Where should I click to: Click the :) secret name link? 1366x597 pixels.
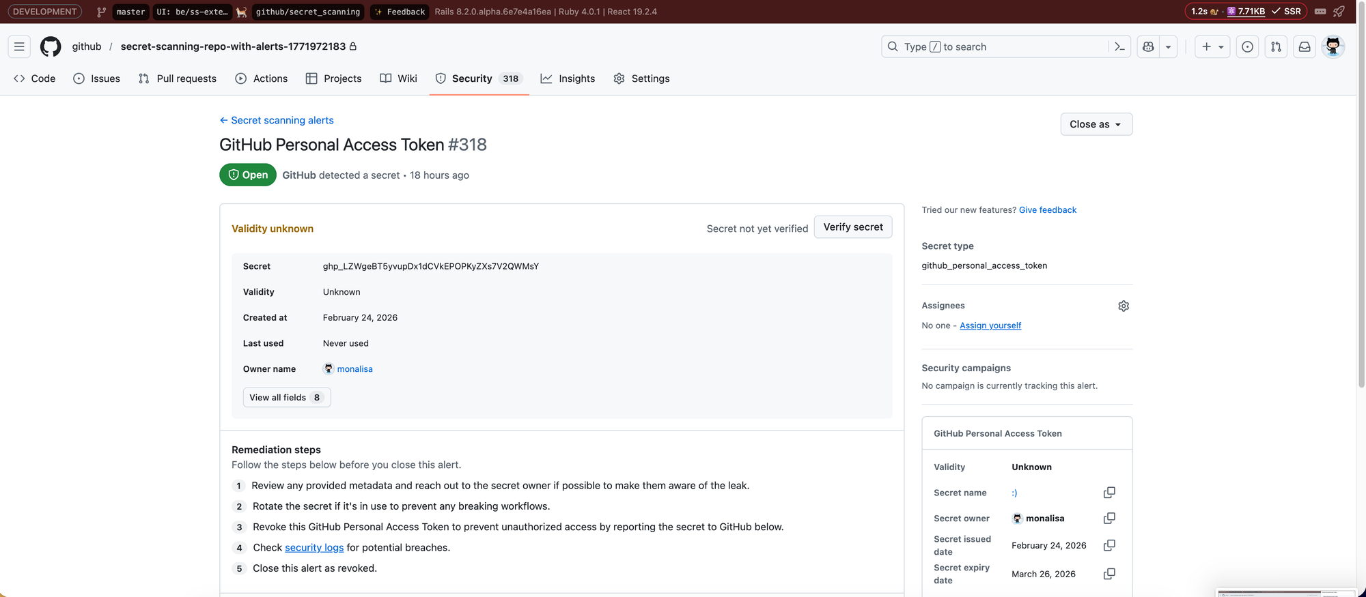(1014, 493)
